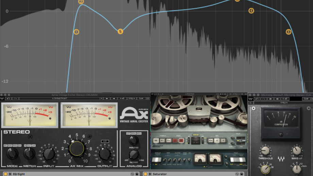Image resolution: width=313 pixels, height=176 pixels.
Task: Click the right VU meter in Aphex
Action: pyautogui.click(x=89, y=115)
